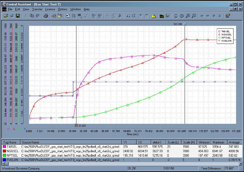Click the binoculars icon
This screenshot has height=172, width=244.
click(x=128, y=16)
